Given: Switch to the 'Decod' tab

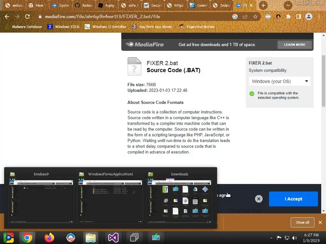Looking at the screenshot, I should pyautogui.click(x=153, y=5).
